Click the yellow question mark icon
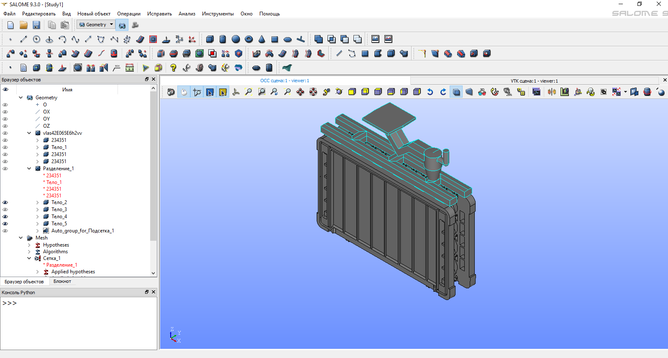668x358 pixels. point(173,68)
